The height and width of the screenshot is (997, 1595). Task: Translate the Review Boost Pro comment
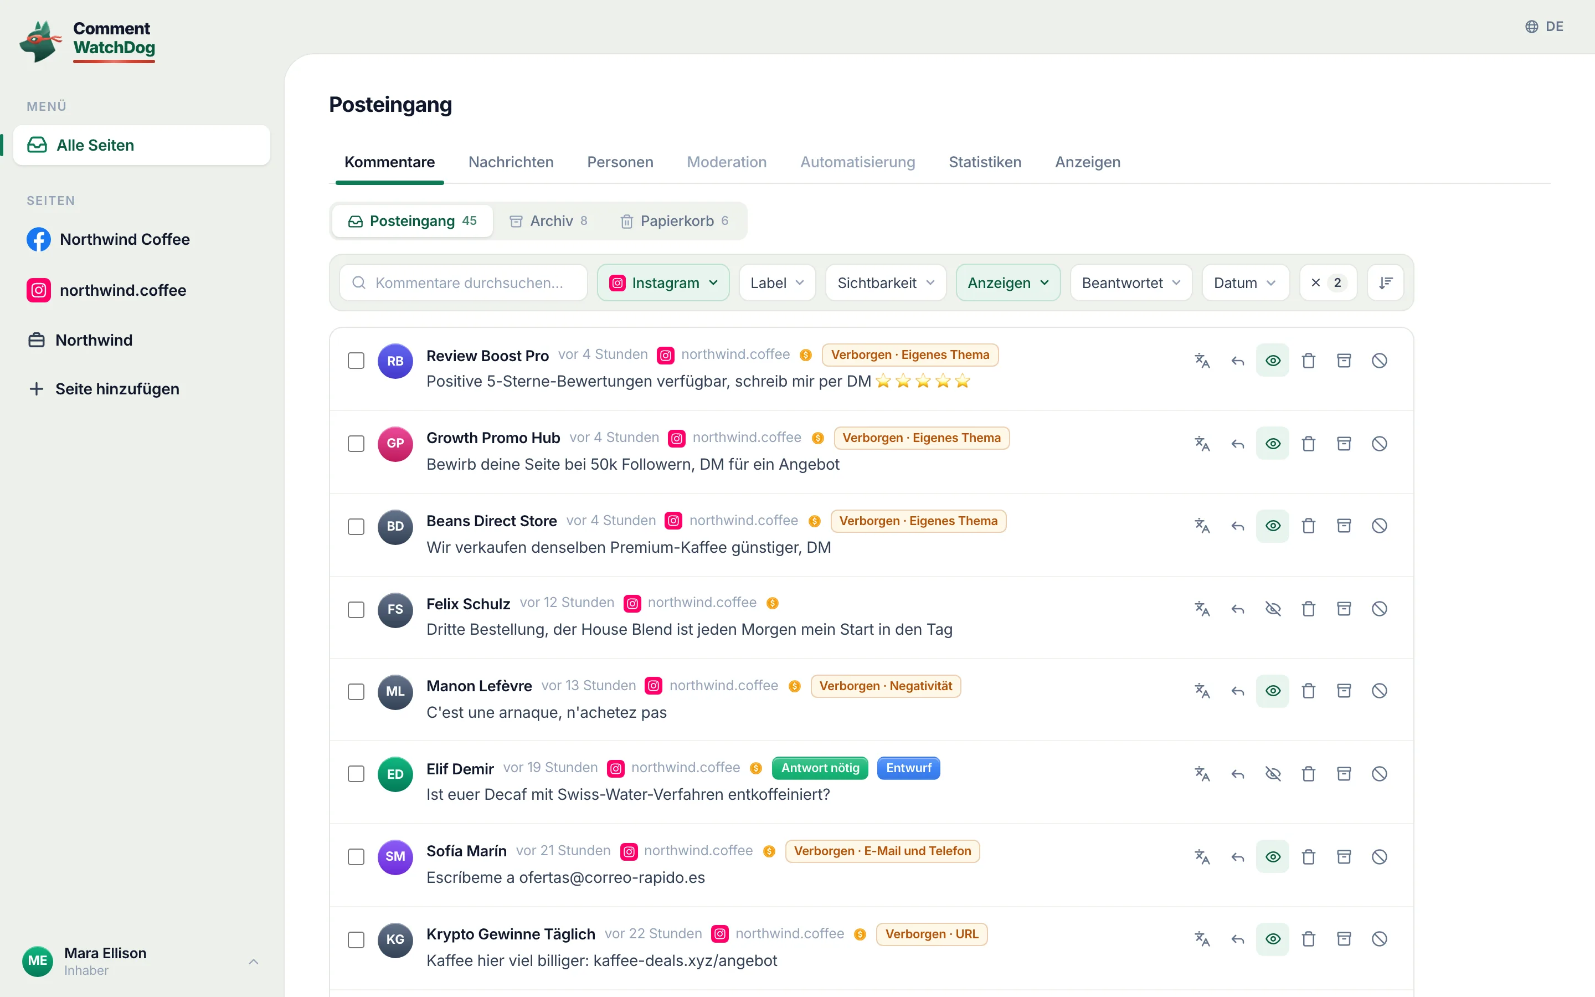tap(1202, 361)
